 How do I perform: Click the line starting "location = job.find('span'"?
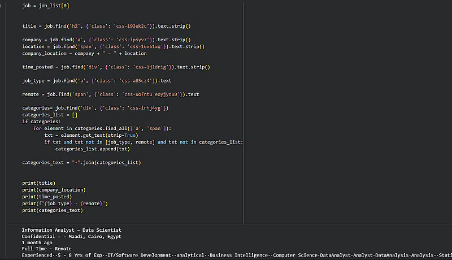coord(114,46)
